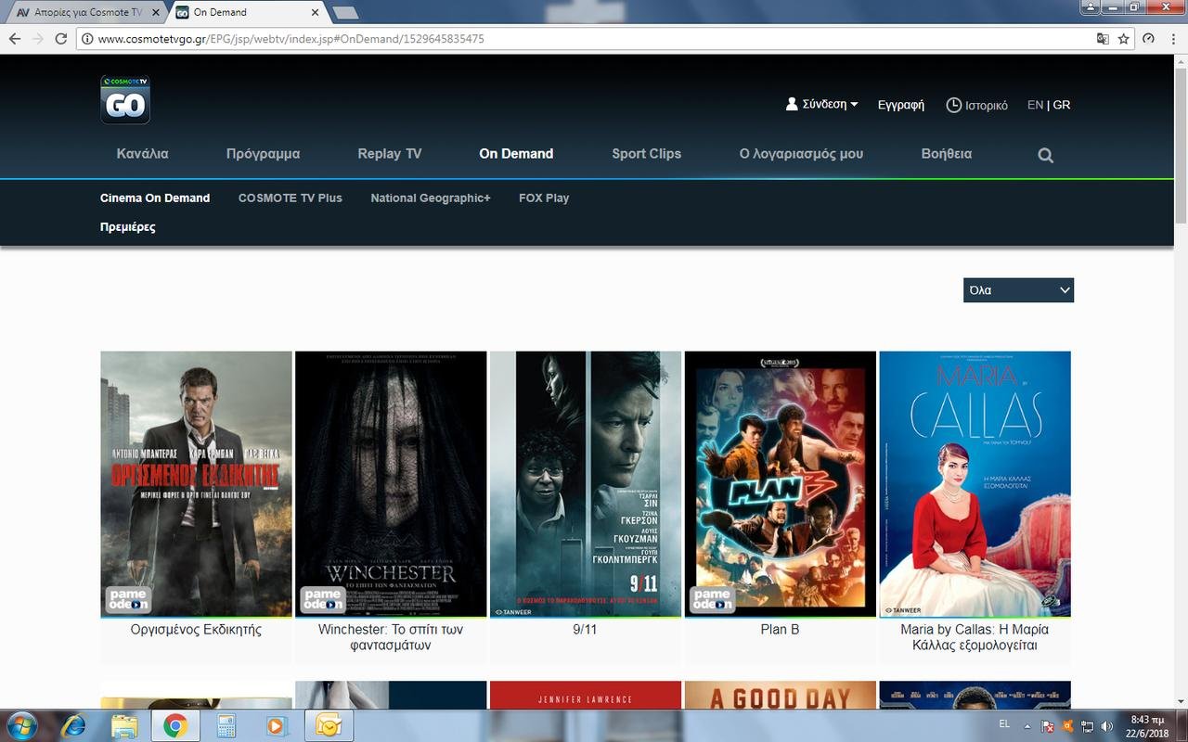Select the Cinema On Demand submenu
This screenshot has width=1188, height=742.
tap(155, 198)
